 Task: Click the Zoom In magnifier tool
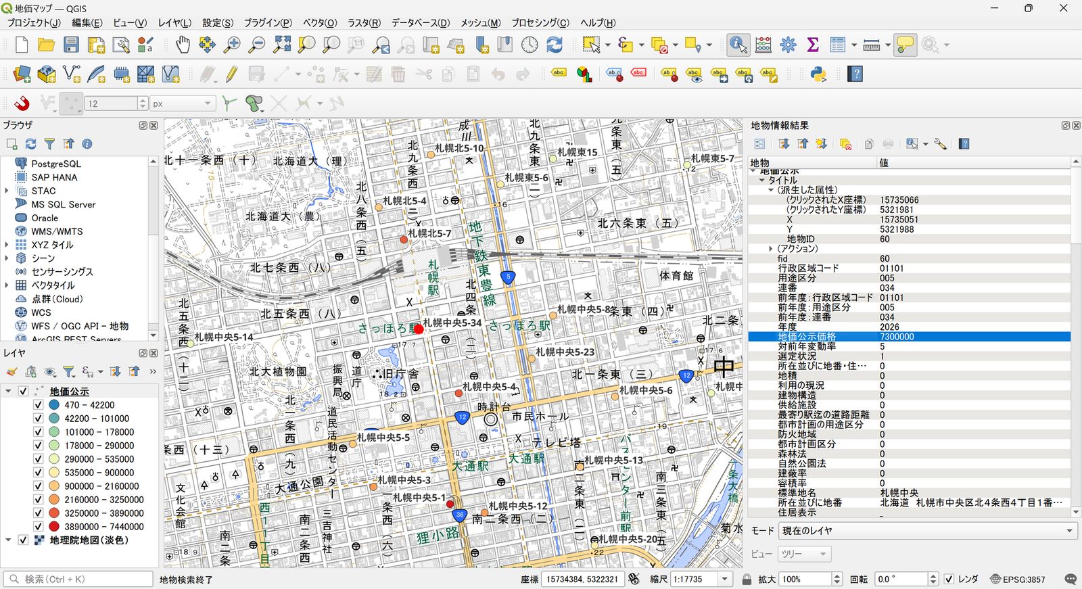coord(232,45)
